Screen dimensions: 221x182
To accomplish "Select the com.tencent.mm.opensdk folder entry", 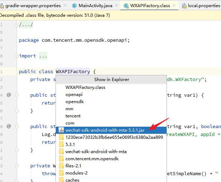I will (111, 159).
